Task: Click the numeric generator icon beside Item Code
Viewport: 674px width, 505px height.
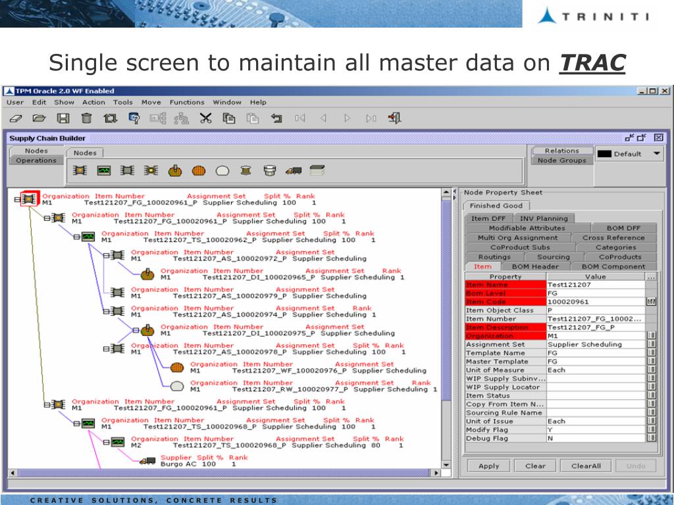Action: [x=652, y=301]
